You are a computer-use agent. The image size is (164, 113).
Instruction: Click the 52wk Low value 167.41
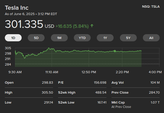point(102,103)
